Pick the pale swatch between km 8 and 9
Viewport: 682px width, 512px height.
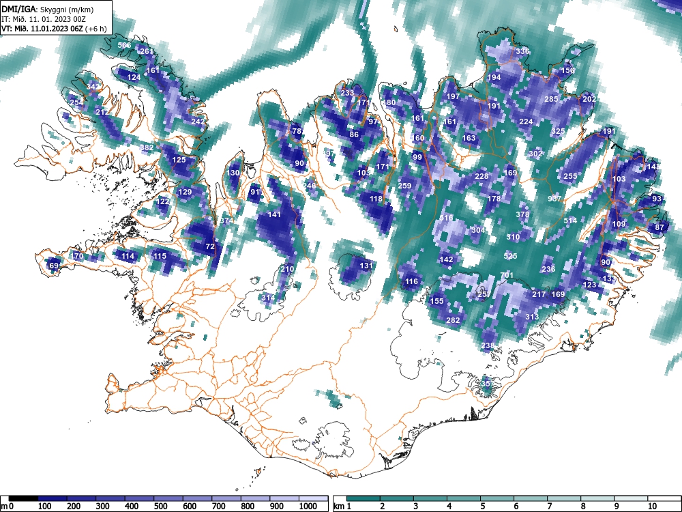[x=598, y=498]
